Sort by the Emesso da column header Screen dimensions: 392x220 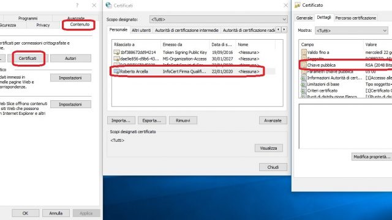tap(185, 45)
